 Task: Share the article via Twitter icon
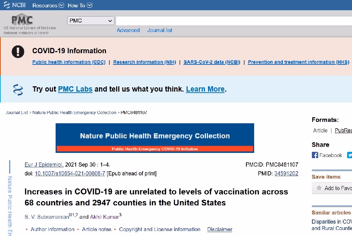(x=350, y=155)
